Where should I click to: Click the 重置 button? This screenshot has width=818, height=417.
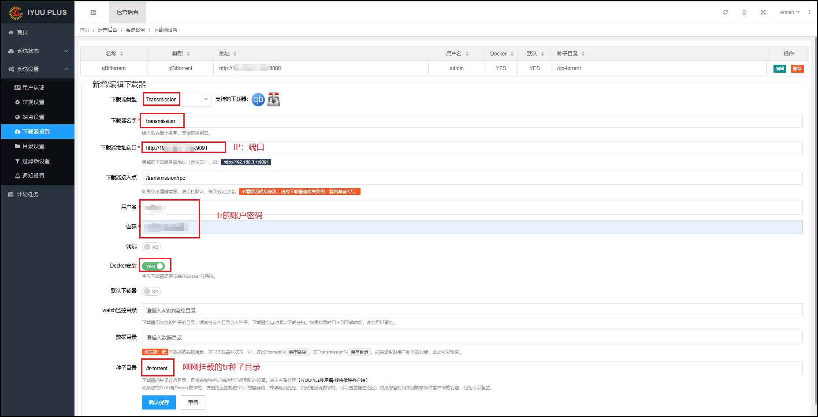(x=193, y=402)
